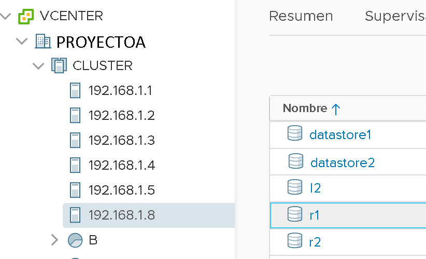The width and height of the screenshot is (426, 259).
Task: Open the Supervisar tab
Action: 395,16
